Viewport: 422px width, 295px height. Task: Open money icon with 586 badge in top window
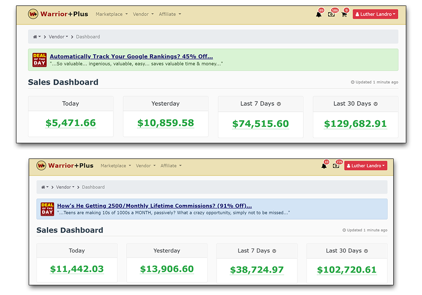[331, 14]
